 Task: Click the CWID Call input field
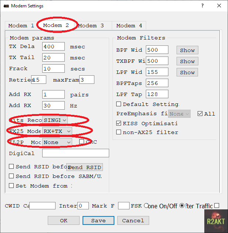pos(43,206)
